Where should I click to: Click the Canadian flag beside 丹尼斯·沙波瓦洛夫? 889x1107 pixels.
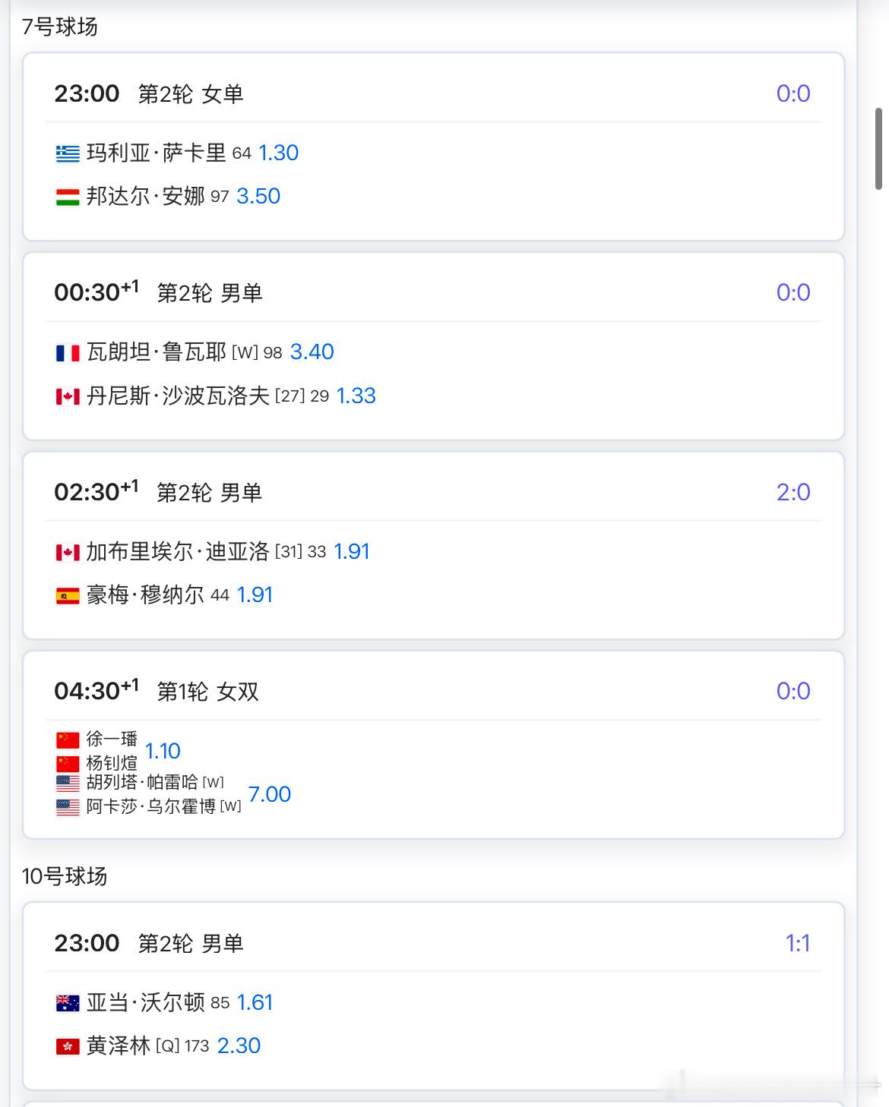(x=68, y=396)
